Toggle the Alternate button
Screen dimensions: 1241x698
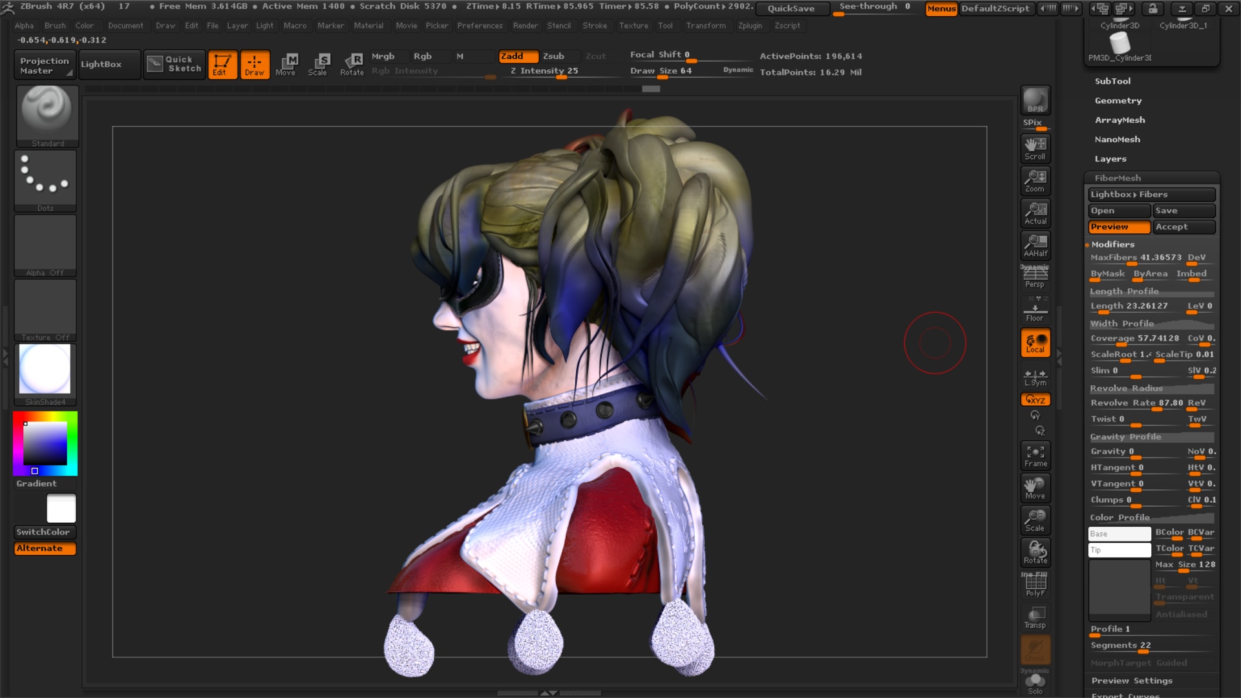(x=45, y=548)
